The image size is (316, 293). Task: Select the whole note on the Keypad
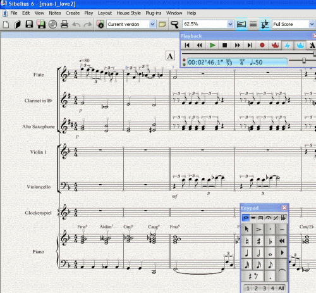pos(270,252)
